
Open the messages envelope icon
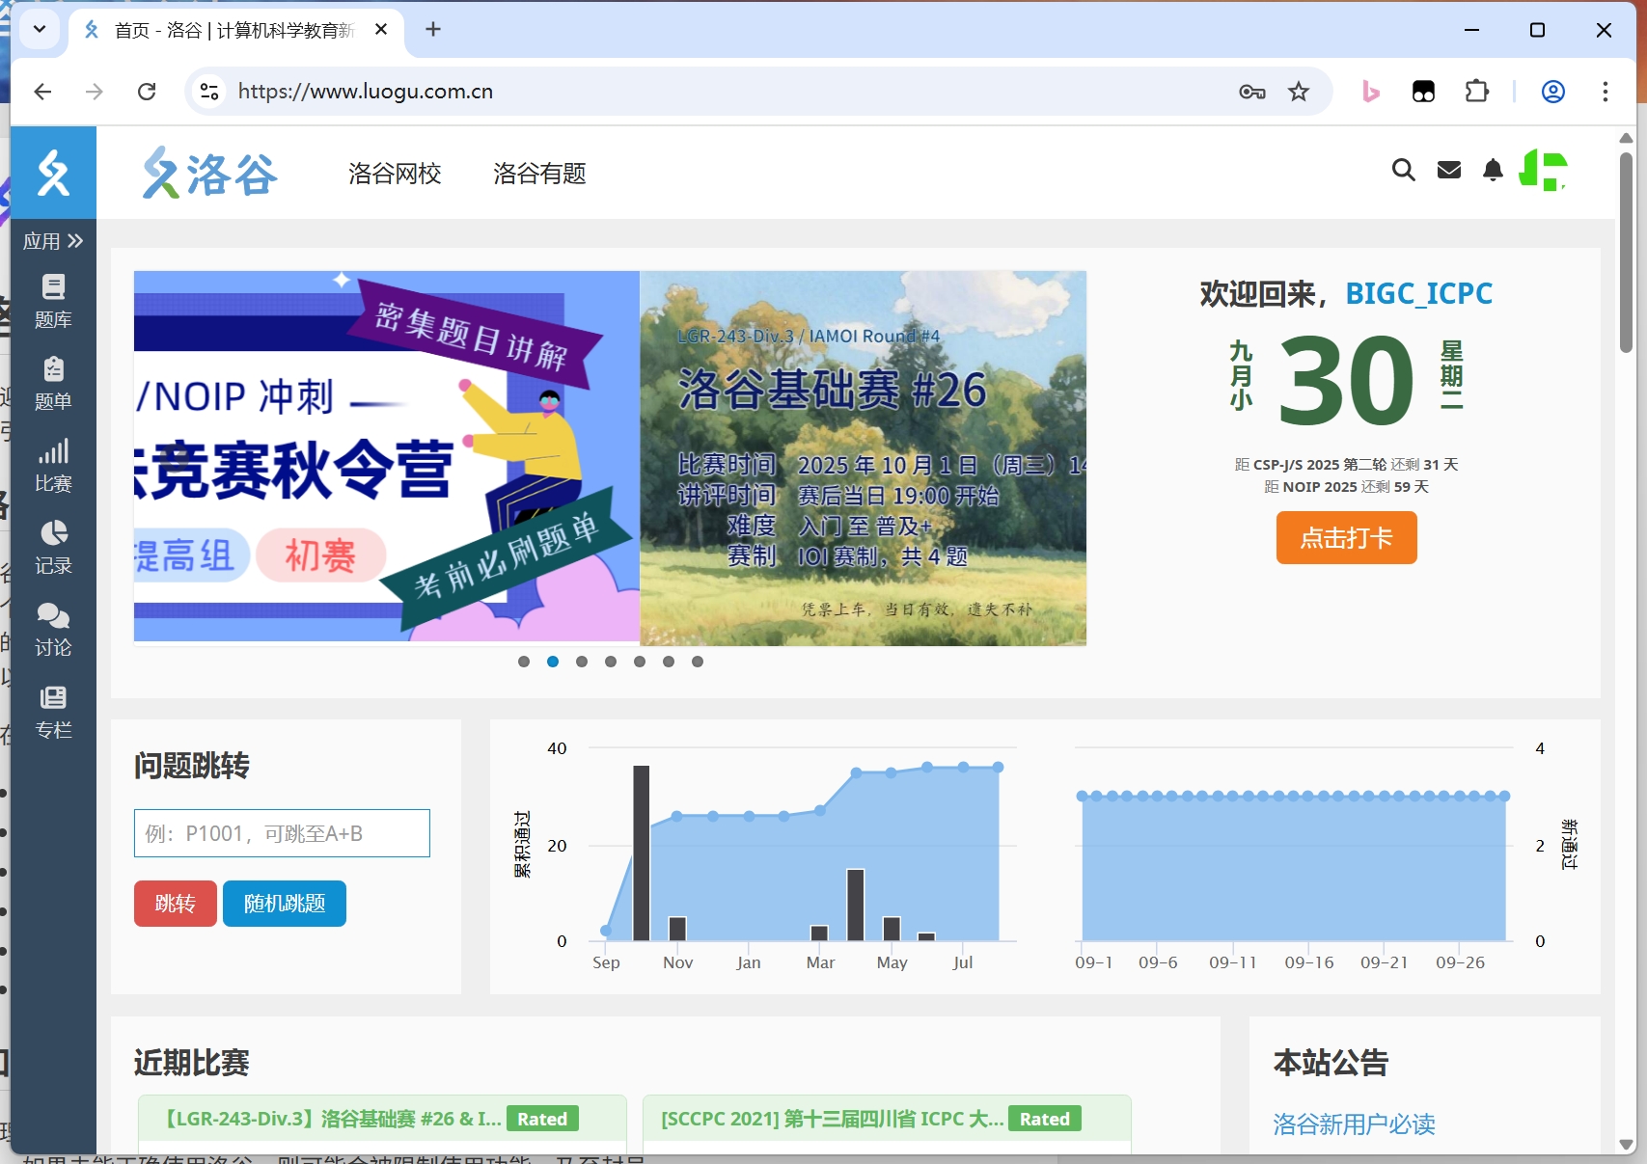coord(1448,171)
